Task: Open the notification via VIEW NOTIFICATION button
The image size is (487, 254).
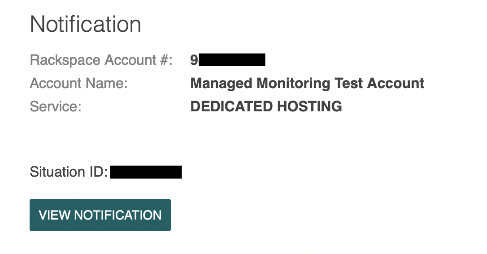Action: click(x=100, y=215)
